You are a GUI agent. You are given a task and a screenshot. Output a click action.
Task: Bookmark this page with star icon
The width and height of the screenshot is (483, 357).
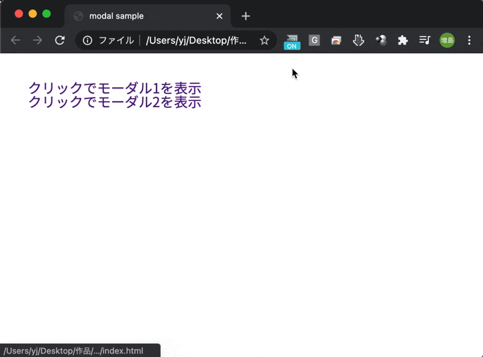pyautogui.click(x=264, y=40)
